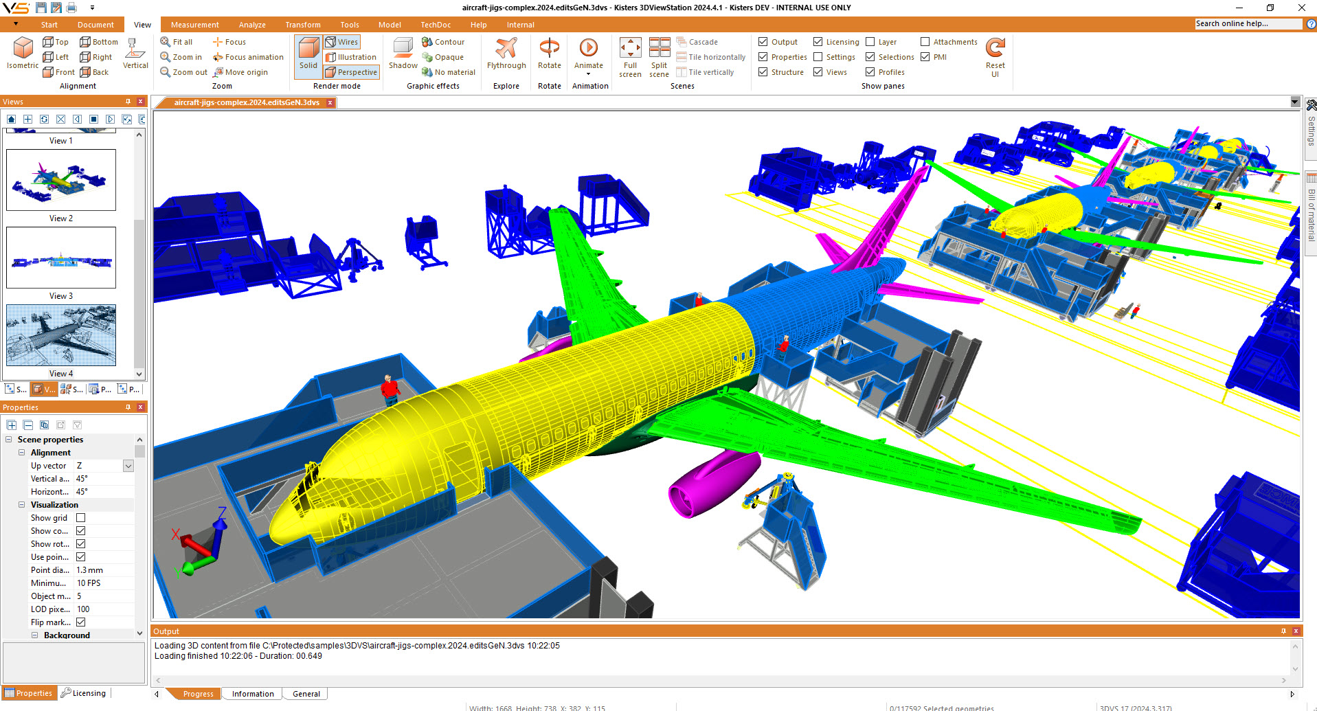Toggle Perspective projection
Screen dimensions: 1317x711
(x=351, y=72)
